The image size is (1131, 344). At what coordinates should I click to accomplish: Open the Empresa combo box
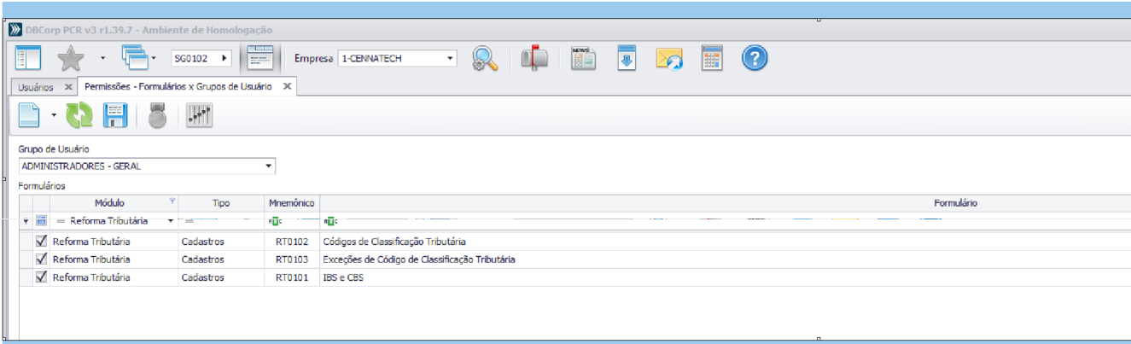coord(450,59)
